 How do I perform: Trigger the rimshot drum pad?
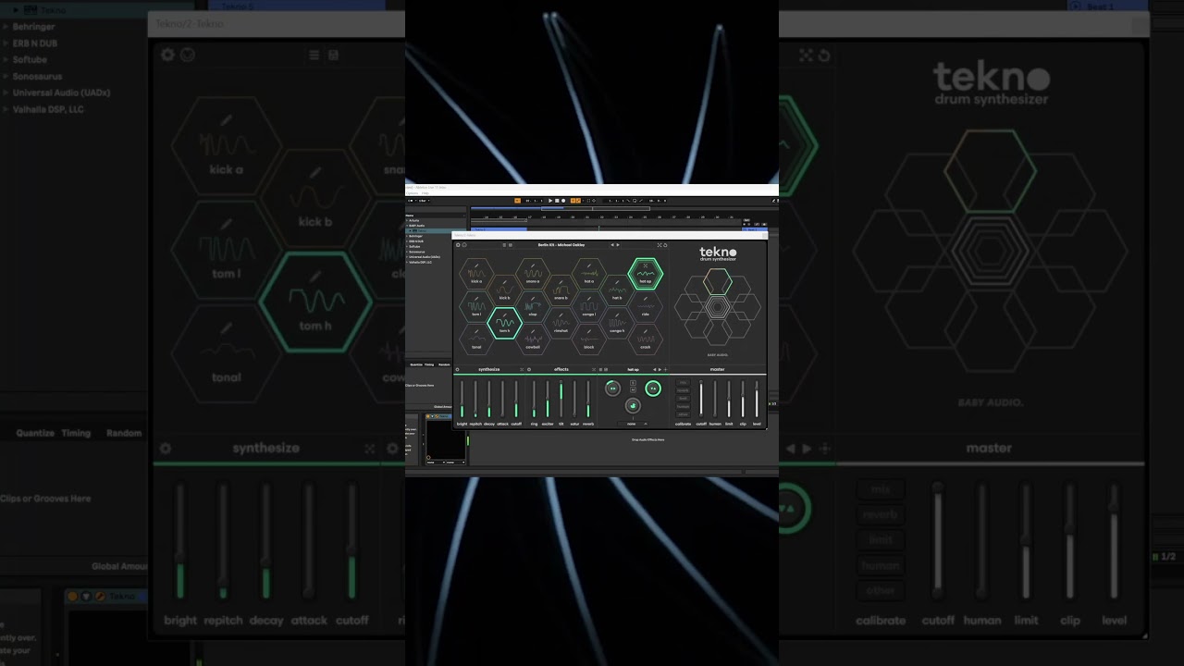point(561,325)
